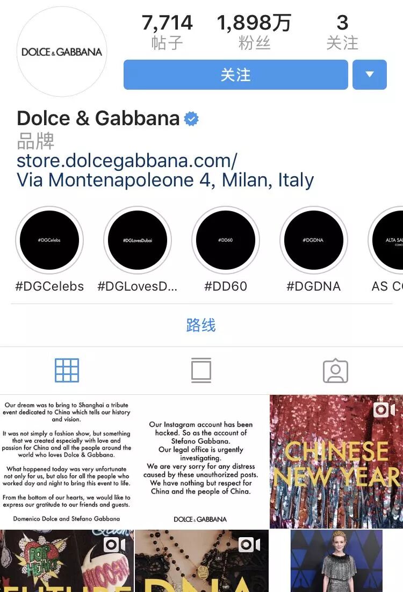Open the hacked account apology post
Screen dimensions: 403x592
(x=201, y=461)
